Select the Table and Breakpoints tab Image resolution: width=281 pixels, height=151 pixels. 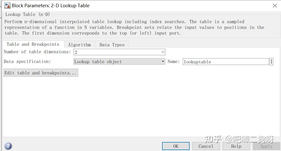point(32,44)
